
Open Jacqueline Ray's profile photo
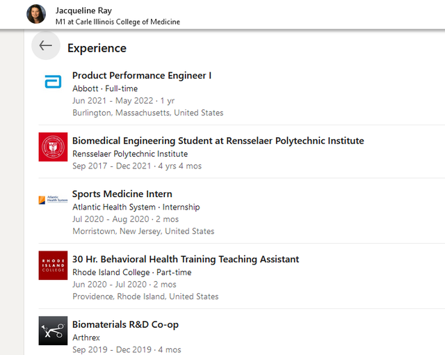(36, 14)
